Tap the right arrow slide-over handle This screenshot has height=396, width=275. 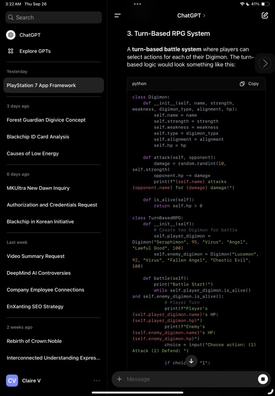(x=265, y=63)
